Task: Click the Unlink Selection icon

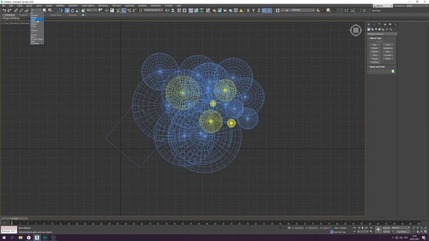Action: [x=21, y=11]
